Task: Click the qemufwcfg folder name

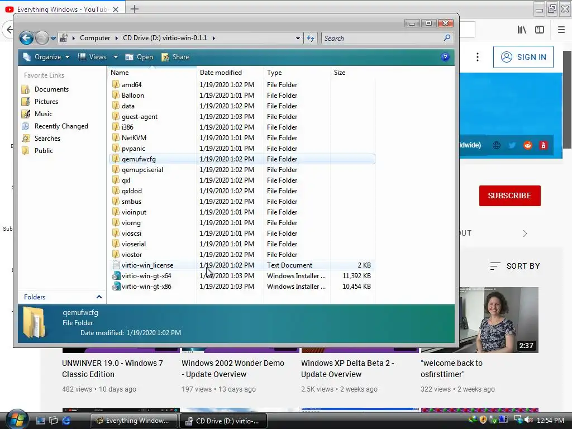Action: [x=139, y=159]
